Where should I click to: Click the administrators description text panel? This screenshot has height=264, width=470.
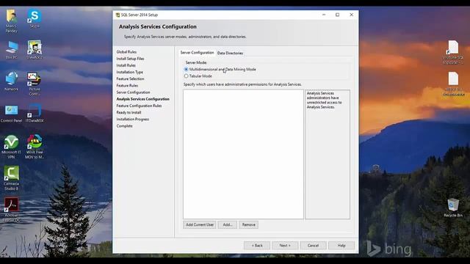[328, 154]
